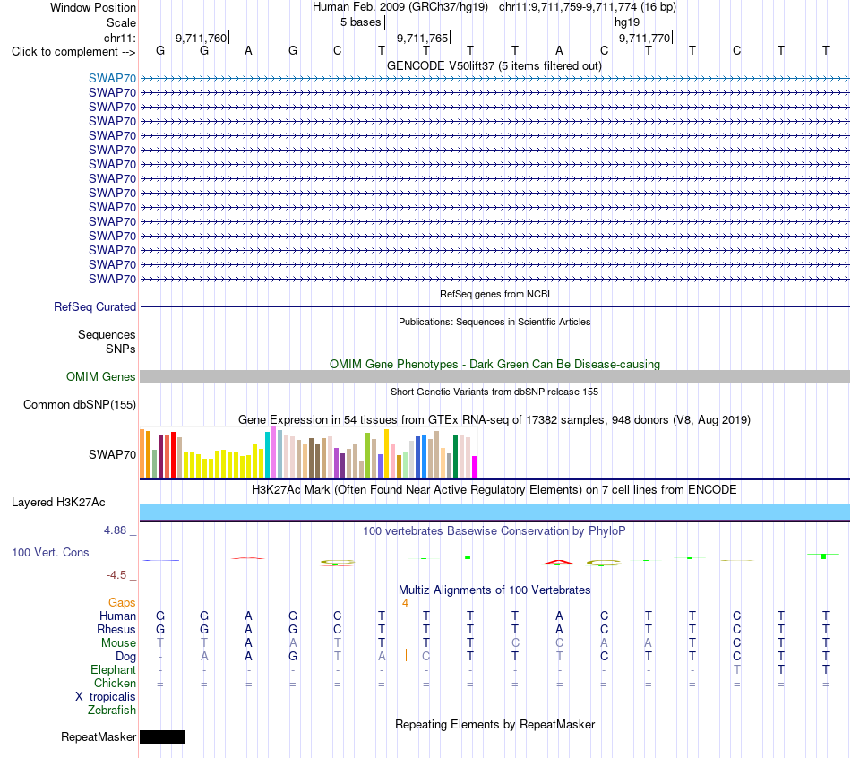Click the red PhyloP peak at base A
This screenshot has width=851, height=758.
click(558, 563)
